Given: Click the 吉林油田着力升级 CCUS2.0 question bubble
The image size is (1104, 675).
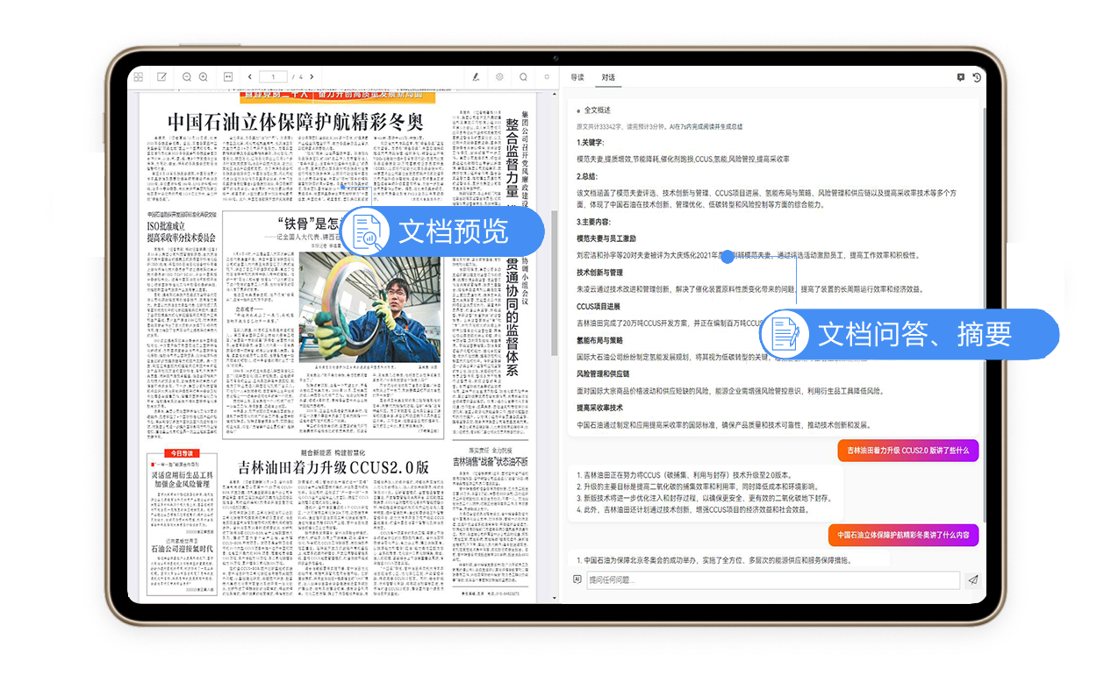Looking at the screenshot, I should point(907,450).
